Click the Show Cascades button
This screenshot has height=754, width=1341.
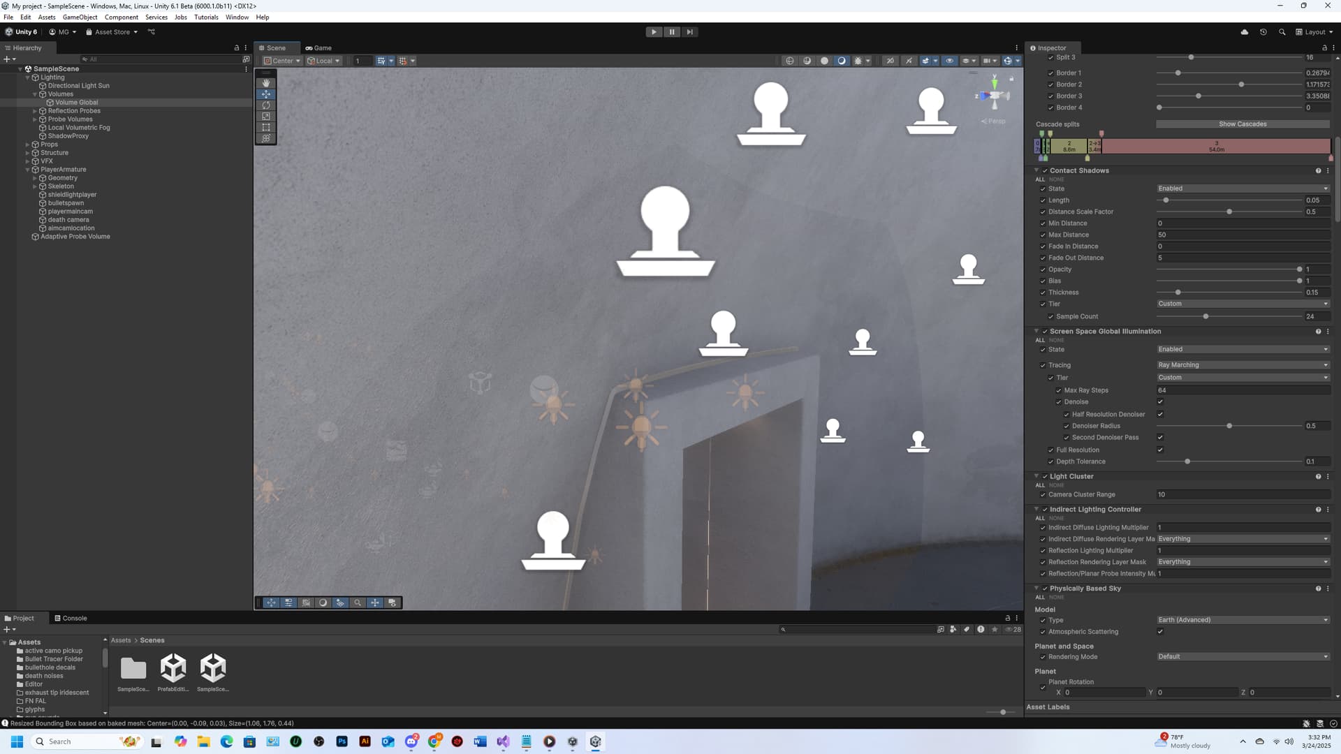[x=1243, y=124]
